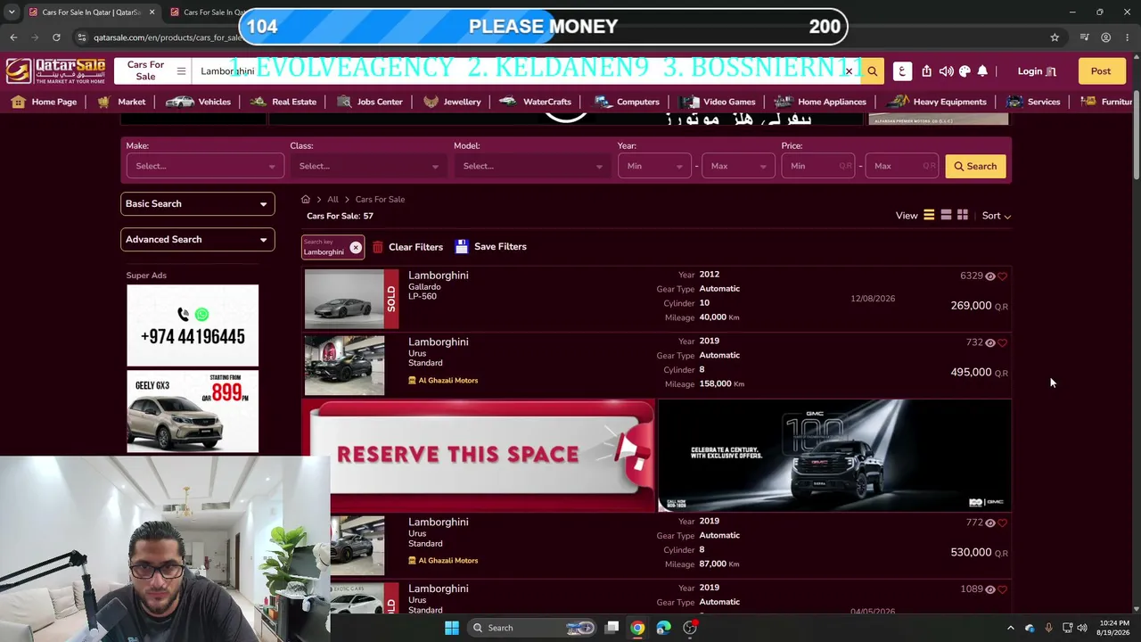Screen dimensions: 1141x642
Task: Switch to grid view icon
Action: point(963,215)
